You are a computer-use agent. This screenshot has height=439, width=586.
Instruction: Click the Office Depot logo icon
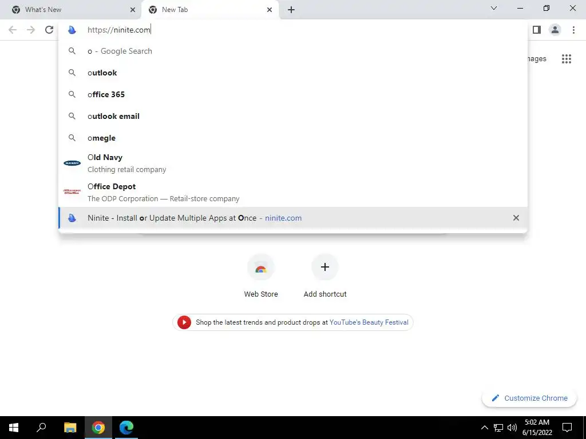pyautogui.click(x=72, y=191)
